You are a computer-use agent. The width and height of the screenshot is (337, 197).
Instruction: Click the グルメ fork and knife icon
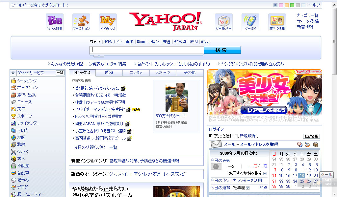(13, 152)
